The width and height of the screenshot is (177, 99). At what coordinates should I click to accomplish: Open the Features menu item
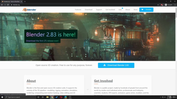click(x=78, y=10)
